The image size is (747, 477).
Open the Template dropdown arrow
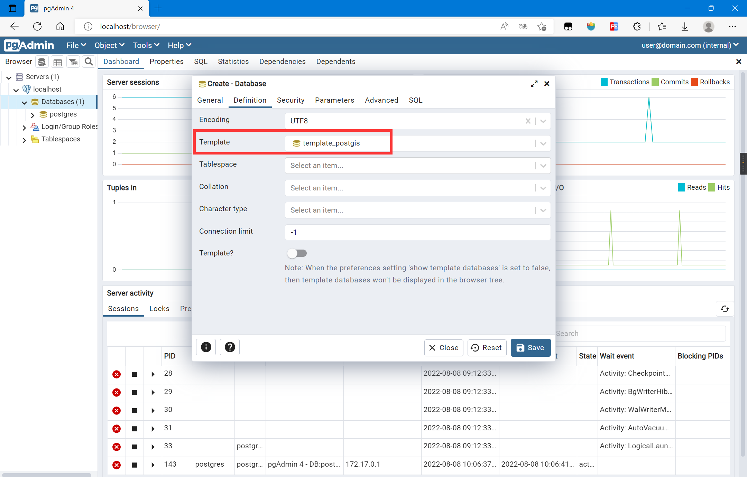pyautogui.click(x=543, y=143)
